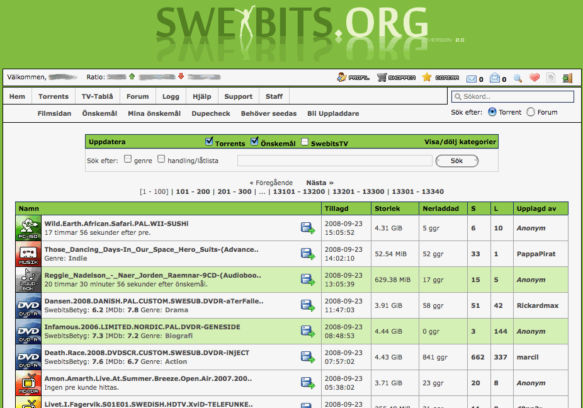583x408 pixels.
Task: Open the Logg menu
Action: (171, 96)
